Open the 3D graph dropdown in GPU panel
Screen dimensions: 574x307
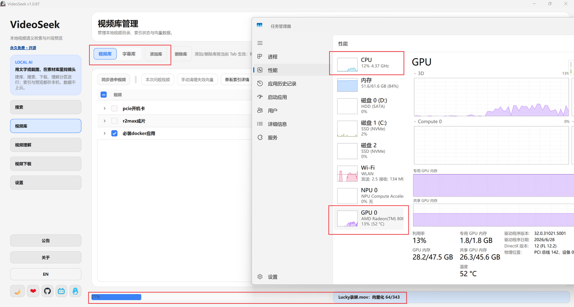click(415, 73)
